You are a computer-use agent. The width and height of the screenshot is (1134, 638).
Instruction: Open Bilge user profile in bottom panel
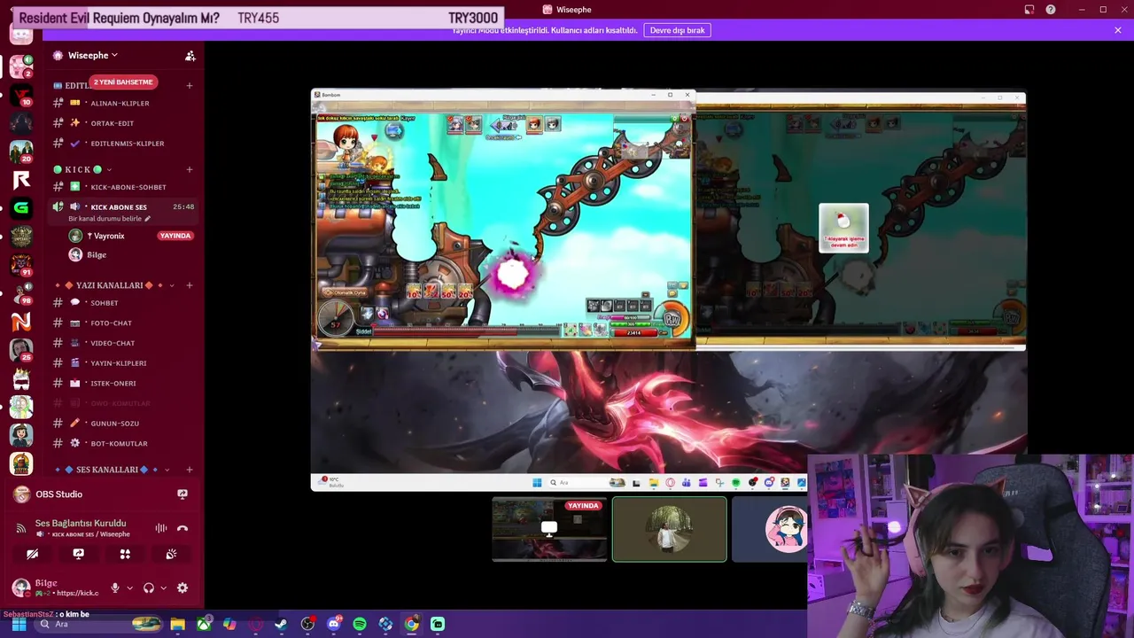pos(55,587)
